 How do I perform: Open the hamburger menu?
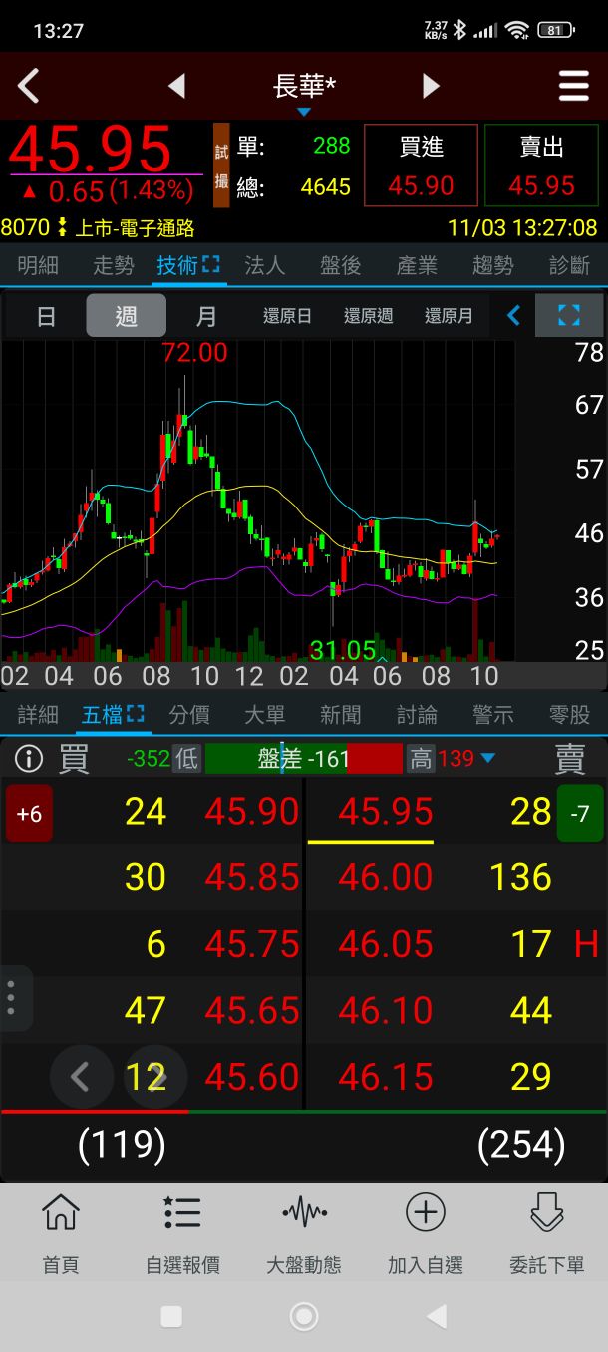(x=574, y=87)
